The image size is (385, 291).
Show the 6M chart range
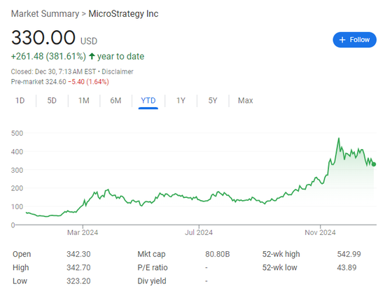(x=115, y=101)
